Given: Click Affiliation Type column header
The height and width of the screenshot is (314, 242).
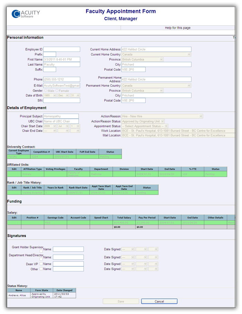Looking at the screenshot, I should (x=32, y=169).
